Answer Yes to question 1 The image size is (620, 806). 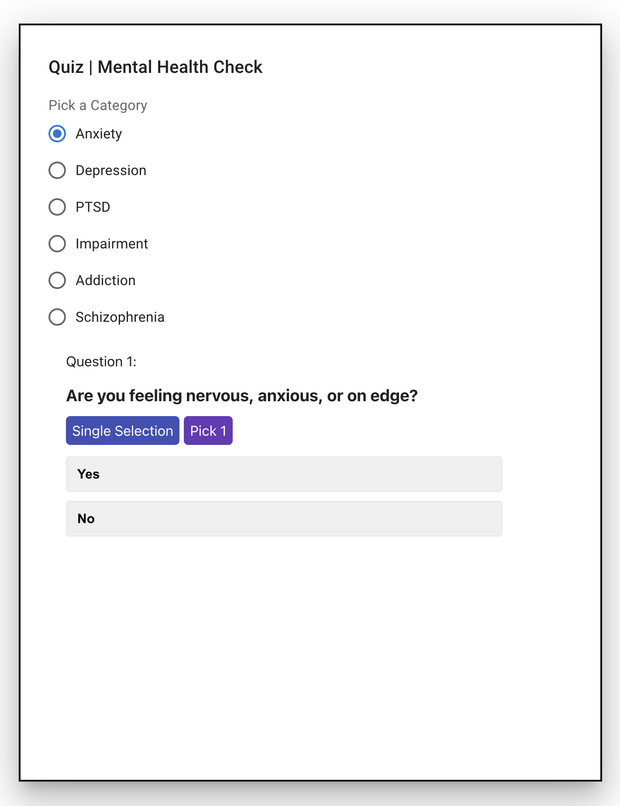284,474
